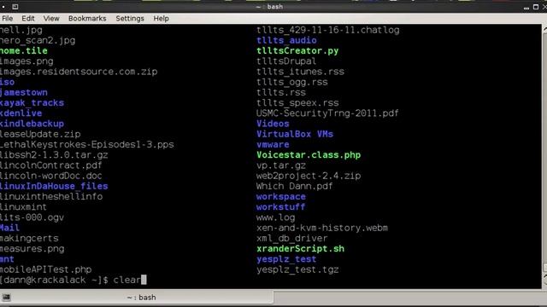Click the scrollbar up arrow at the top right
Screen dimensions: 547x307
544,30
